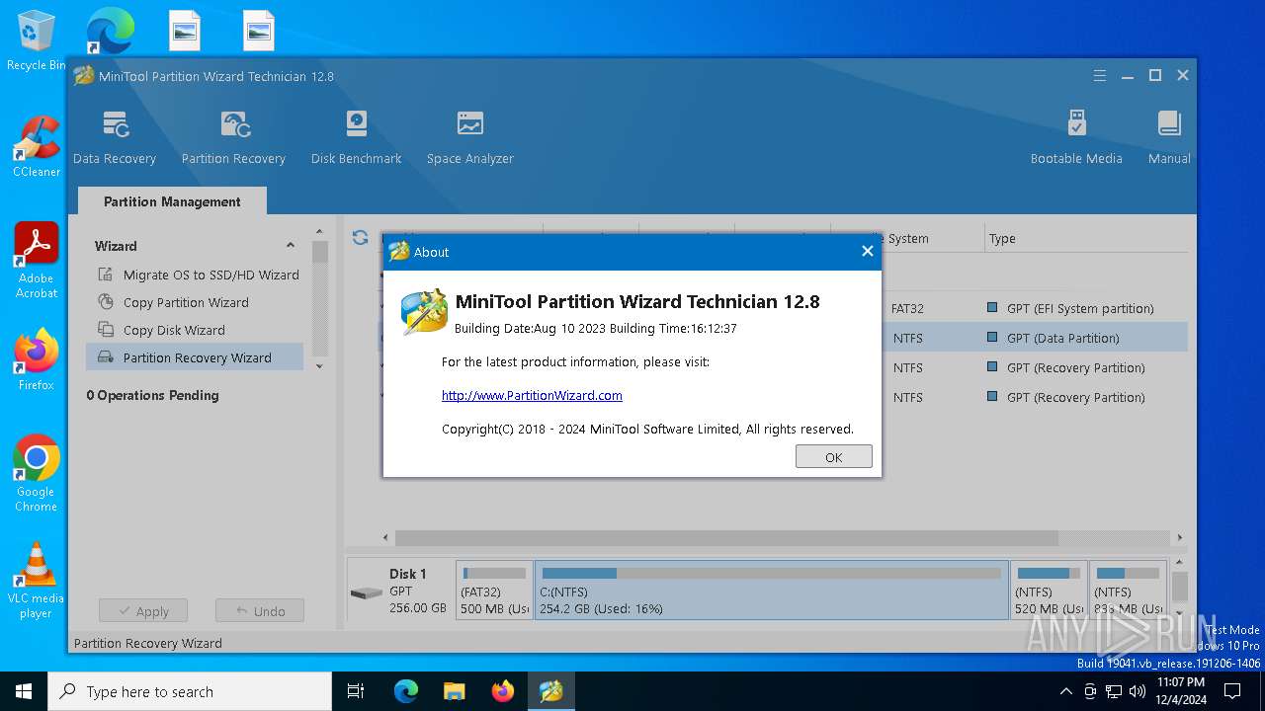1265x711 pixels.
Task: Select the Disk 1 icon in the disk map
Action: (367, 592)
